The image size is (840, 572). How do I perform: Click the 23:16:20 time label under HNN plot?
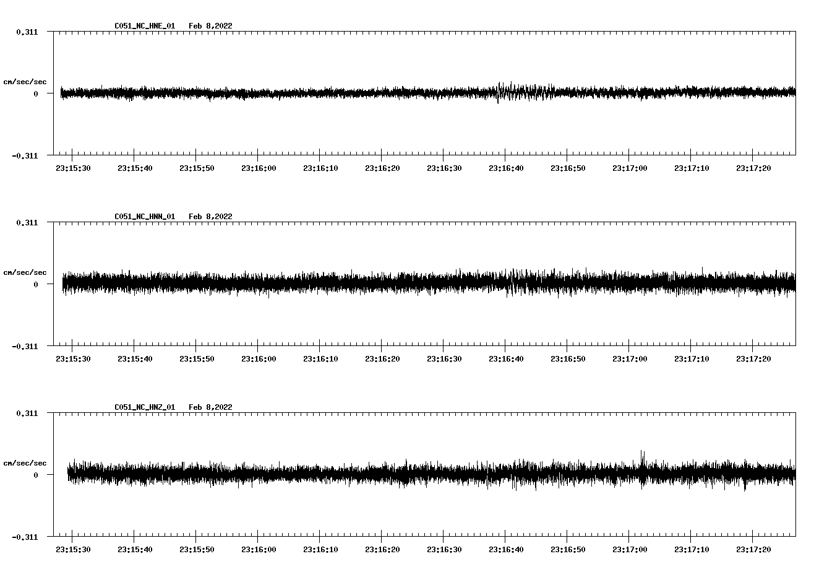tap(382, 359)
